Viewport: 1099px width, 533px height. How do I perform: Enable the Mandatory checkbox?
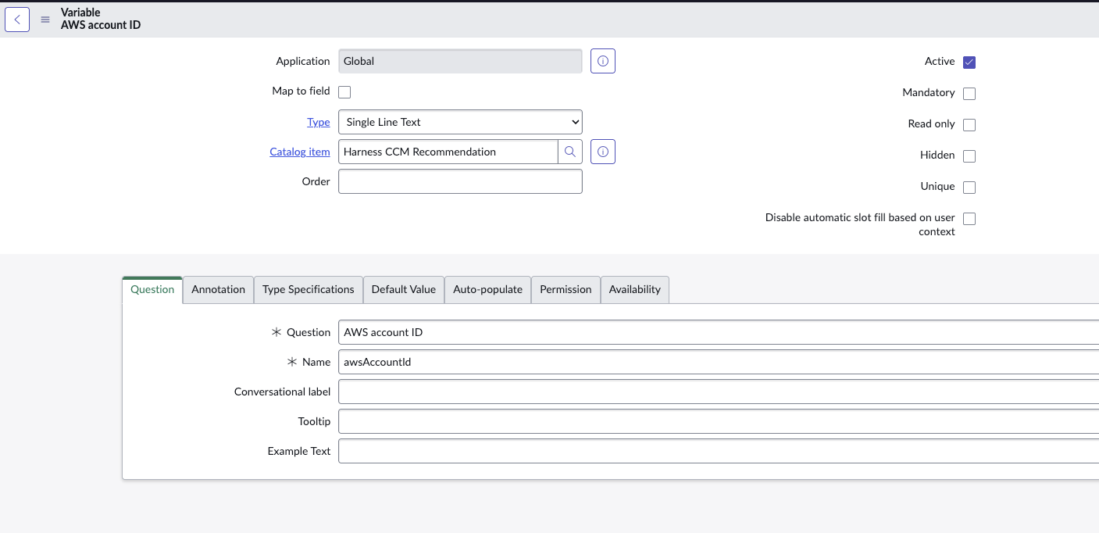(969, 94)
